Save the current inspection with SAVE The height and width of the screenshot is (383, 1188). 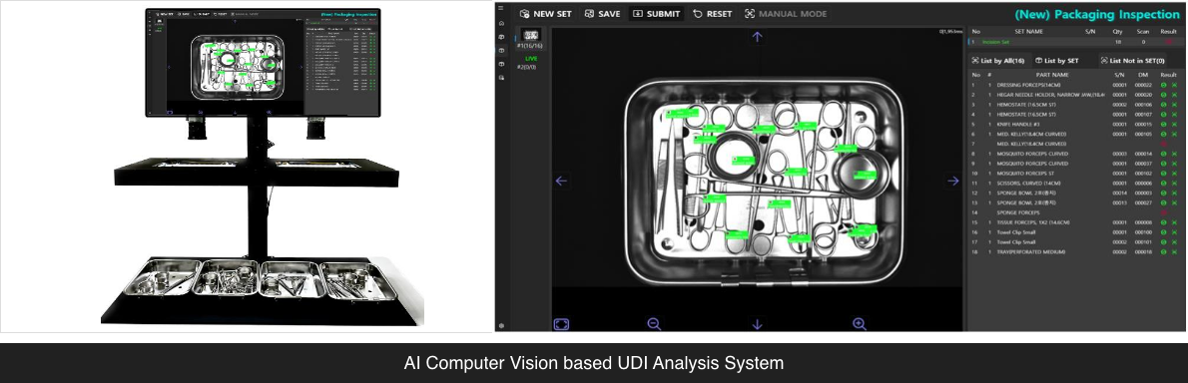tap(602, 14)
